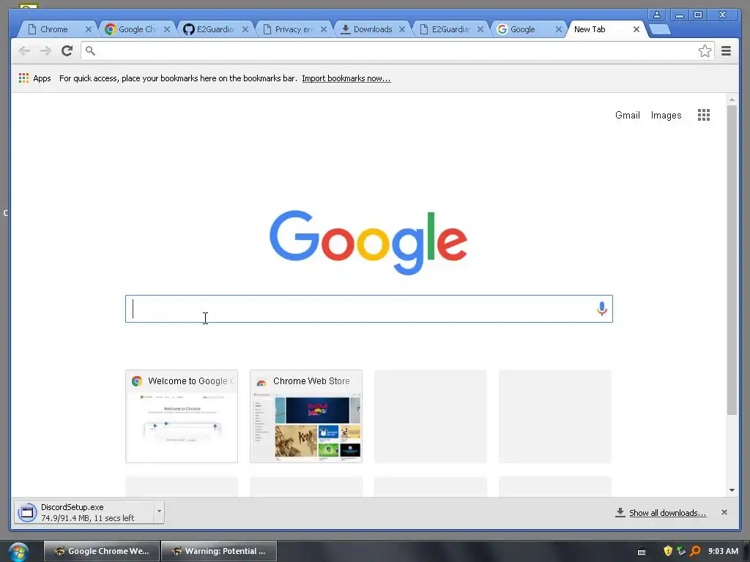The height and width of the screenshot is (562, 750).
Task: Go back with the back arrow
Action: [24, 50]
